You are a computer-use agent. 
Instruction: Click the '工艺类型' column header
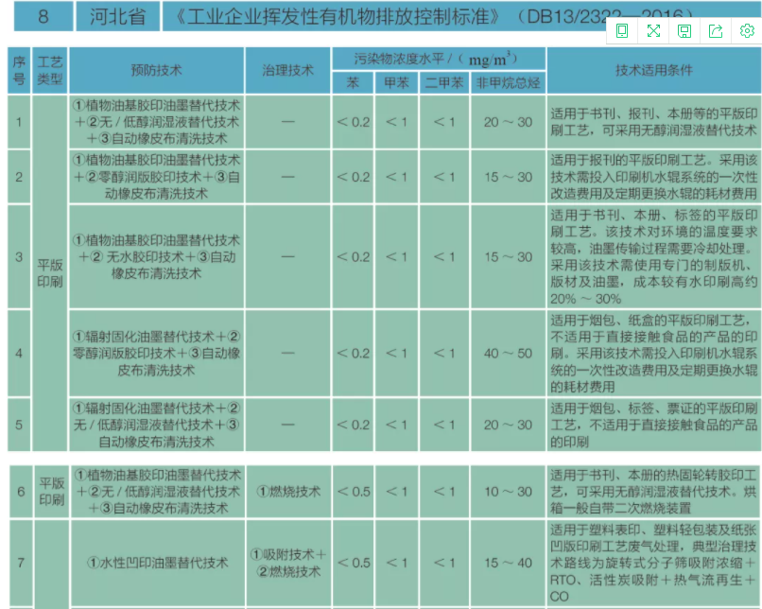(50, 71)
